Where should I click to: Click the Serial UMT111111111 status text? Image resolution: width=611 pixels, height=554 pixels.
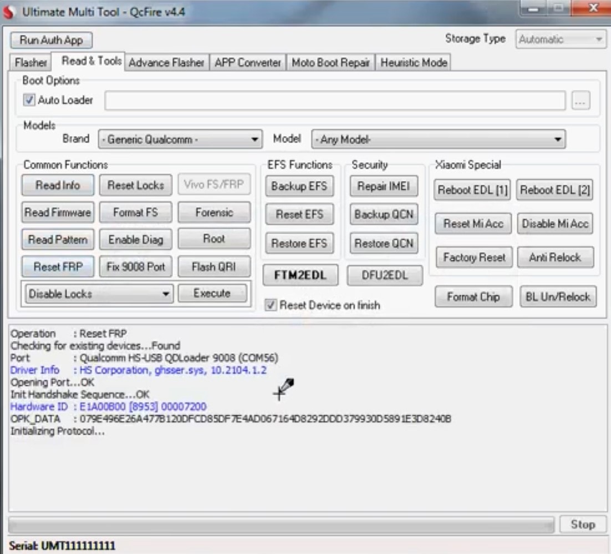coord(62,546)
